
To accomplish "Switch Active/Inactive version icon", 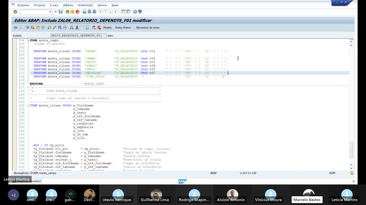I will [x=32, y=28].
